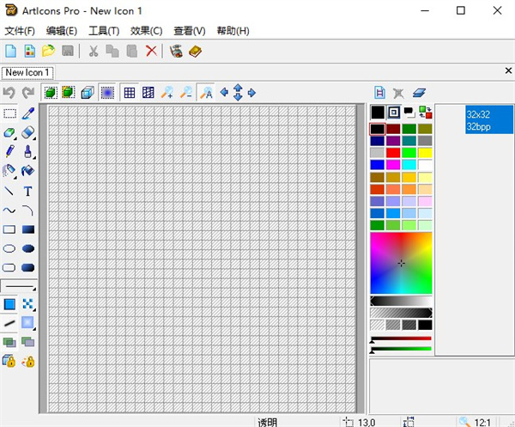Choose the rectangular selection tool
Screen dimensions: 515x427
pyautogui.click(x=9, y=113)
